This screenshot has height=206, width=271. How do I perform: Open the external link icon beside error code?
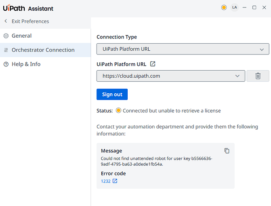tap(115, 181)
